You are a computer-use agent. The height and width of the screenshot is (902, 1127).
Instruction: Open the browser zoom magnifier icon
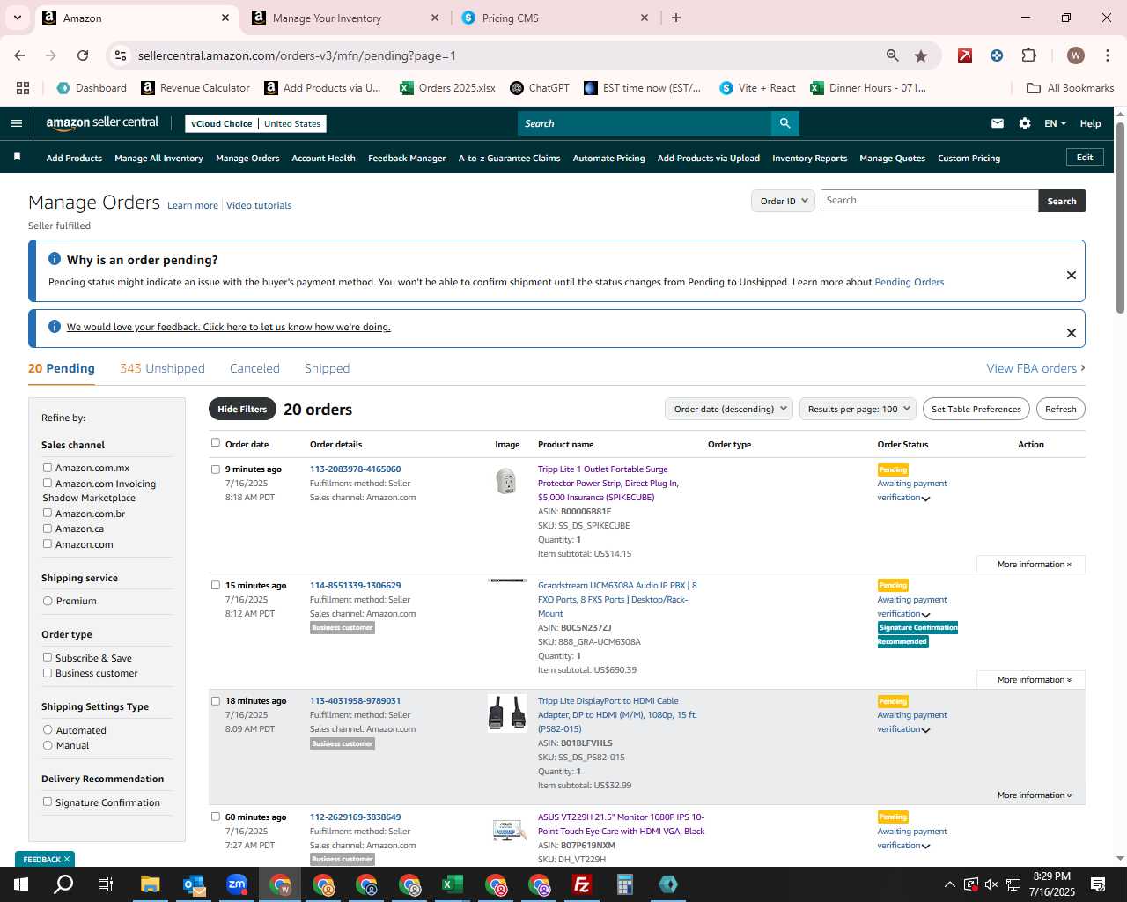[893, 55]
